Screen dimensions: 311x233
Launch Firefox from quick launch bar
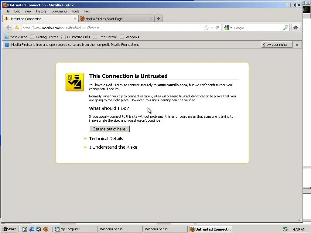tap(46, 229)
